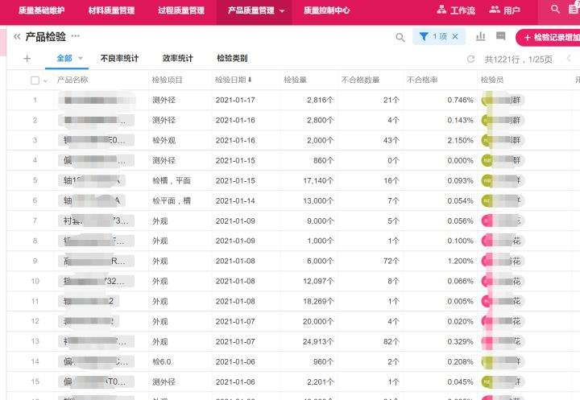The height and width of the screenshot is (400, 580).
Task: Click top bar search magnifier
Action: click(x=555, y=9)
